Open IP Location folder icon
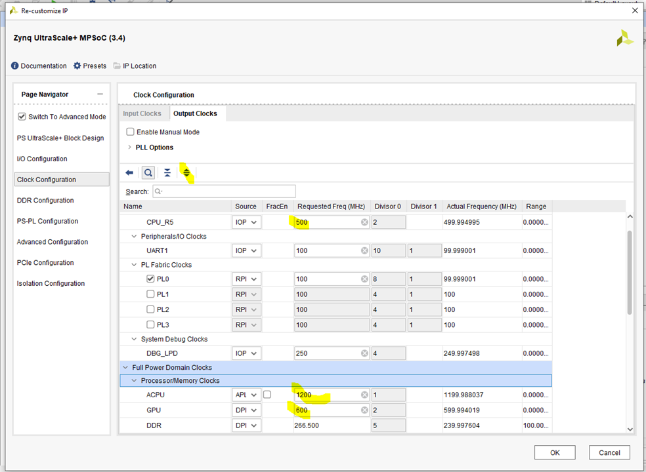The height and width of the screenshot is (472, 646). [x=117, y=66]
